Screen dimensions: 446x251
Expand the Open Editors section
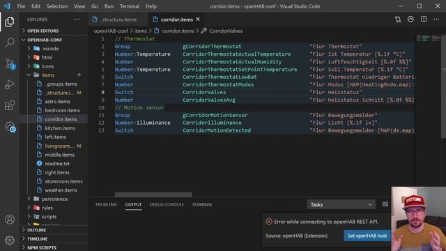[x=54, y=31]
